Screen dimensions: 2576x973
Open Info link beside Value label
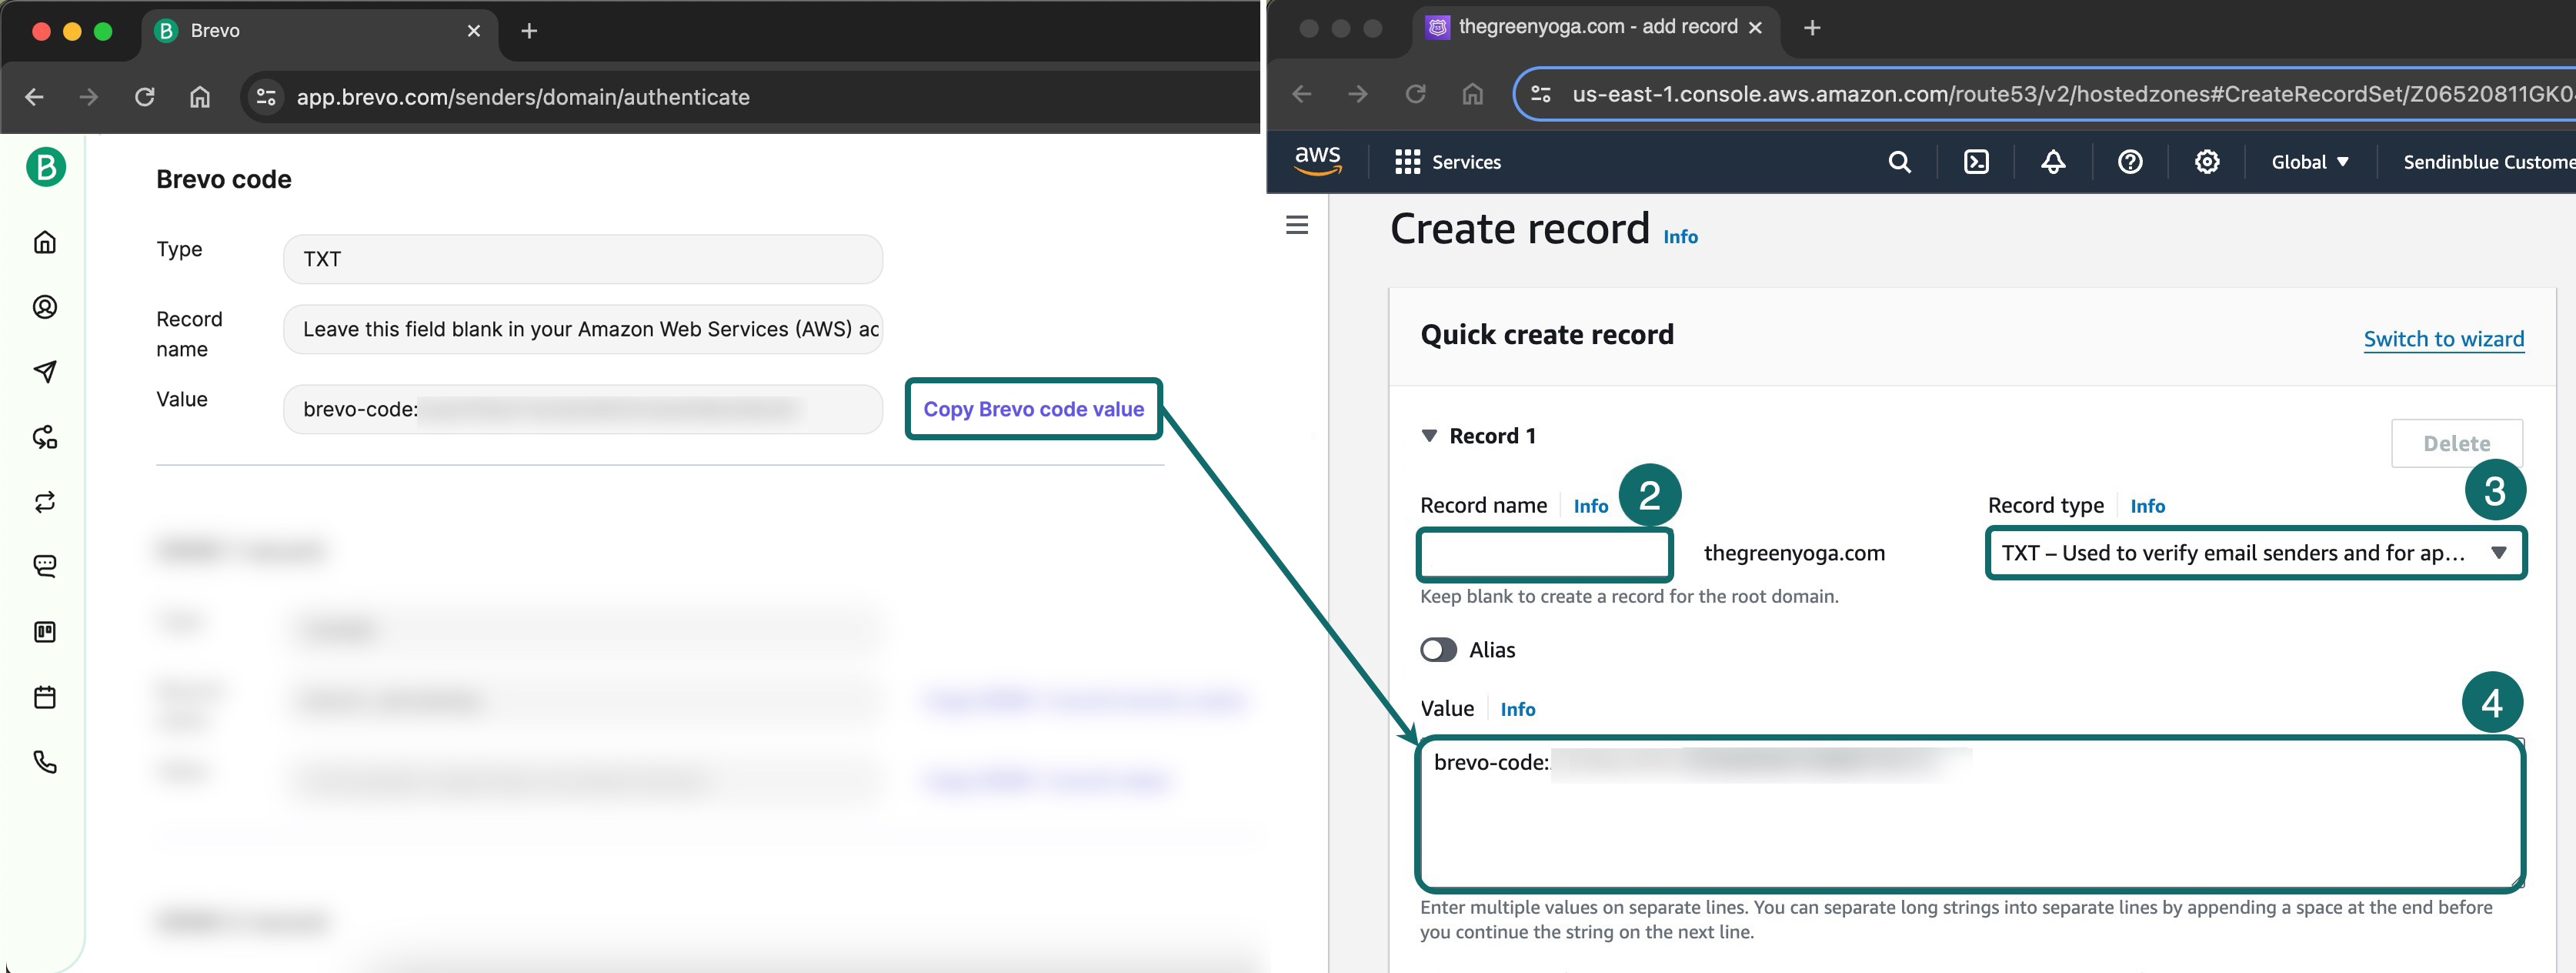[1517, 709]
